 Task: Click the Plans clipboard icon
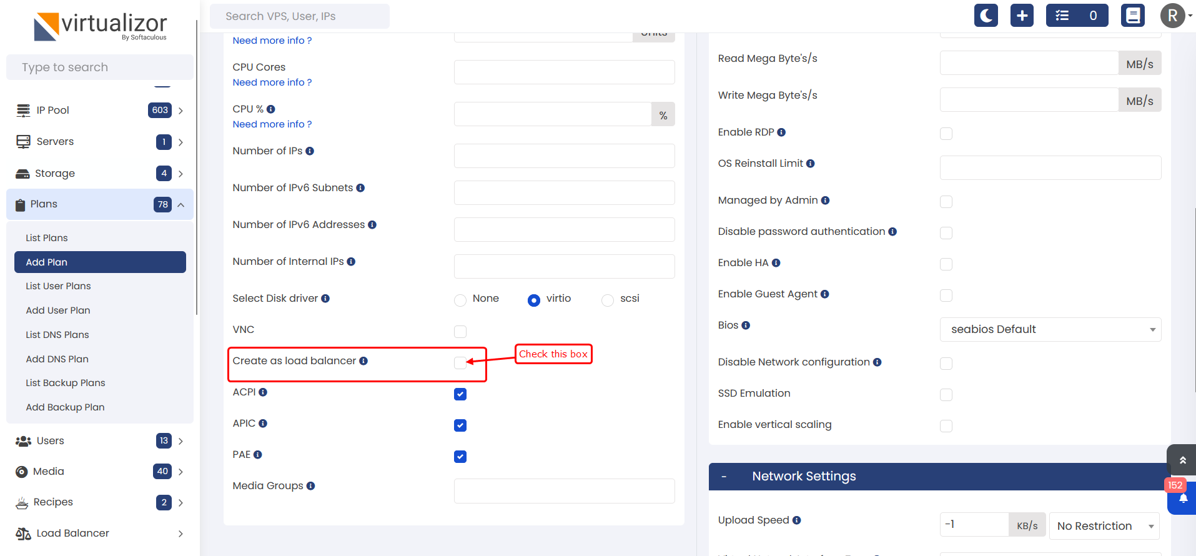20,204
